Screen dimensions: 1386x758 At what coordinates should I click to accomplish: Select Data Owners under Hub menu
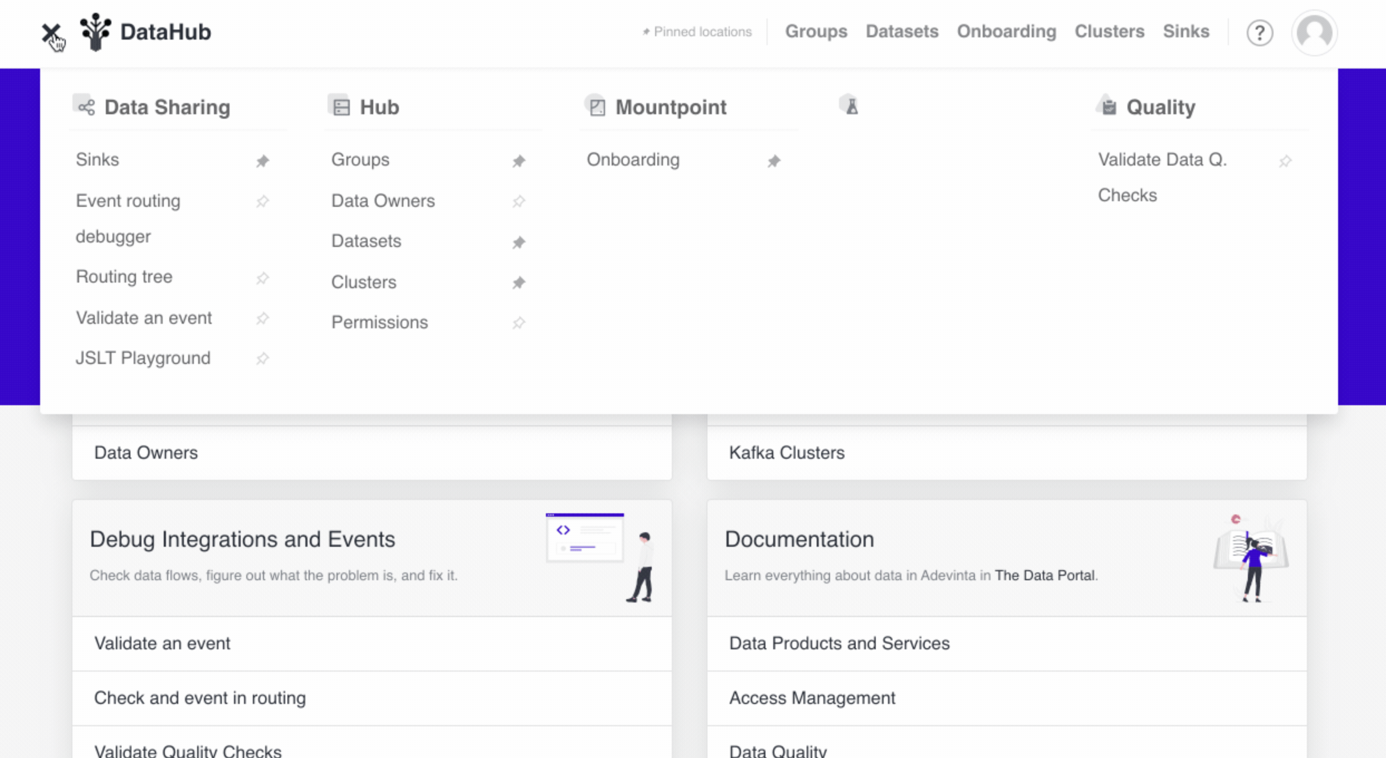[383, 201]
